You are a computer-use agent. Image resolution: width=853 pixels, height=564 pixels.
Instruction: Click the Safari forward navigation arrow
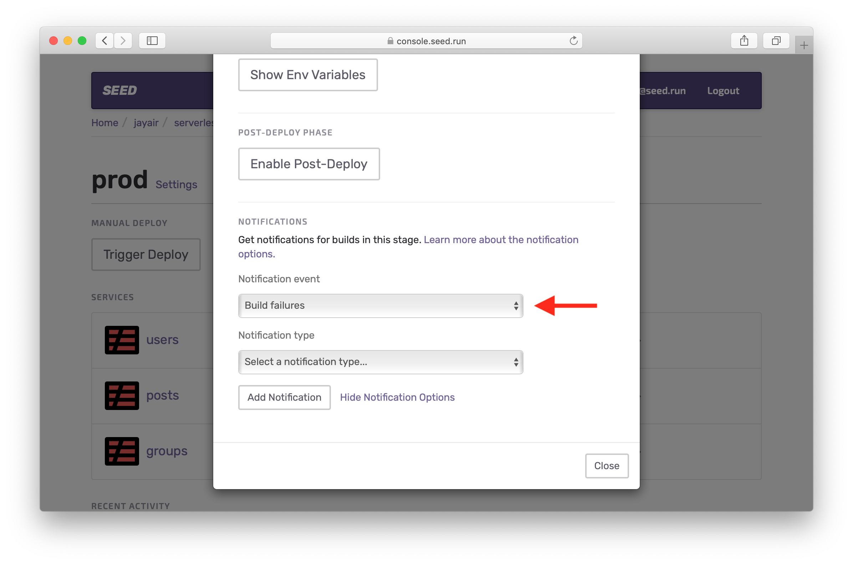point(123,41)
